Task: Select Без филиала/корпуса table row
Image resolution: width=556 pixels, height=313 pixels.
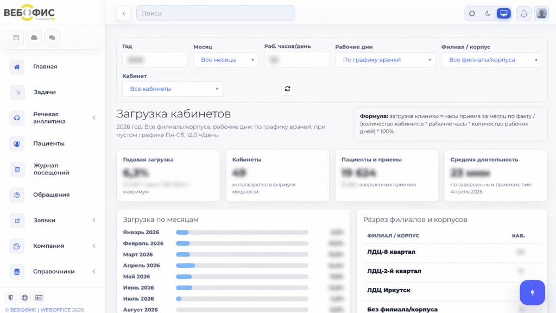Action: [452, 308]
